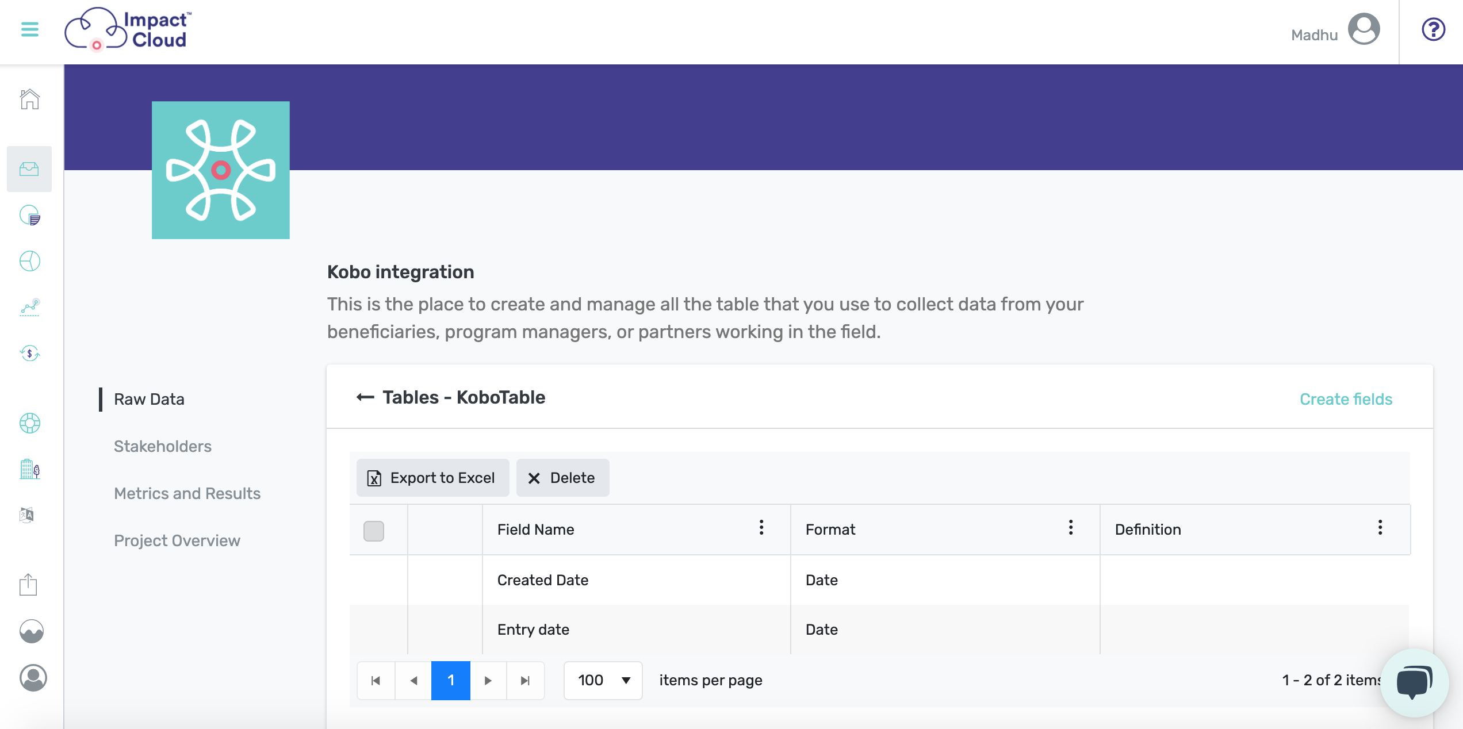Open the items per page dropdown
Viewport: 1463px width, 729px height.
tap(603, 681)
